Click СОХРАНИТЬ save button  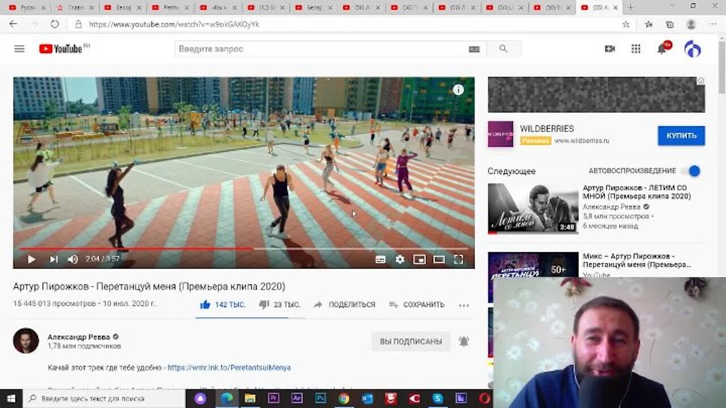point(417,304)
